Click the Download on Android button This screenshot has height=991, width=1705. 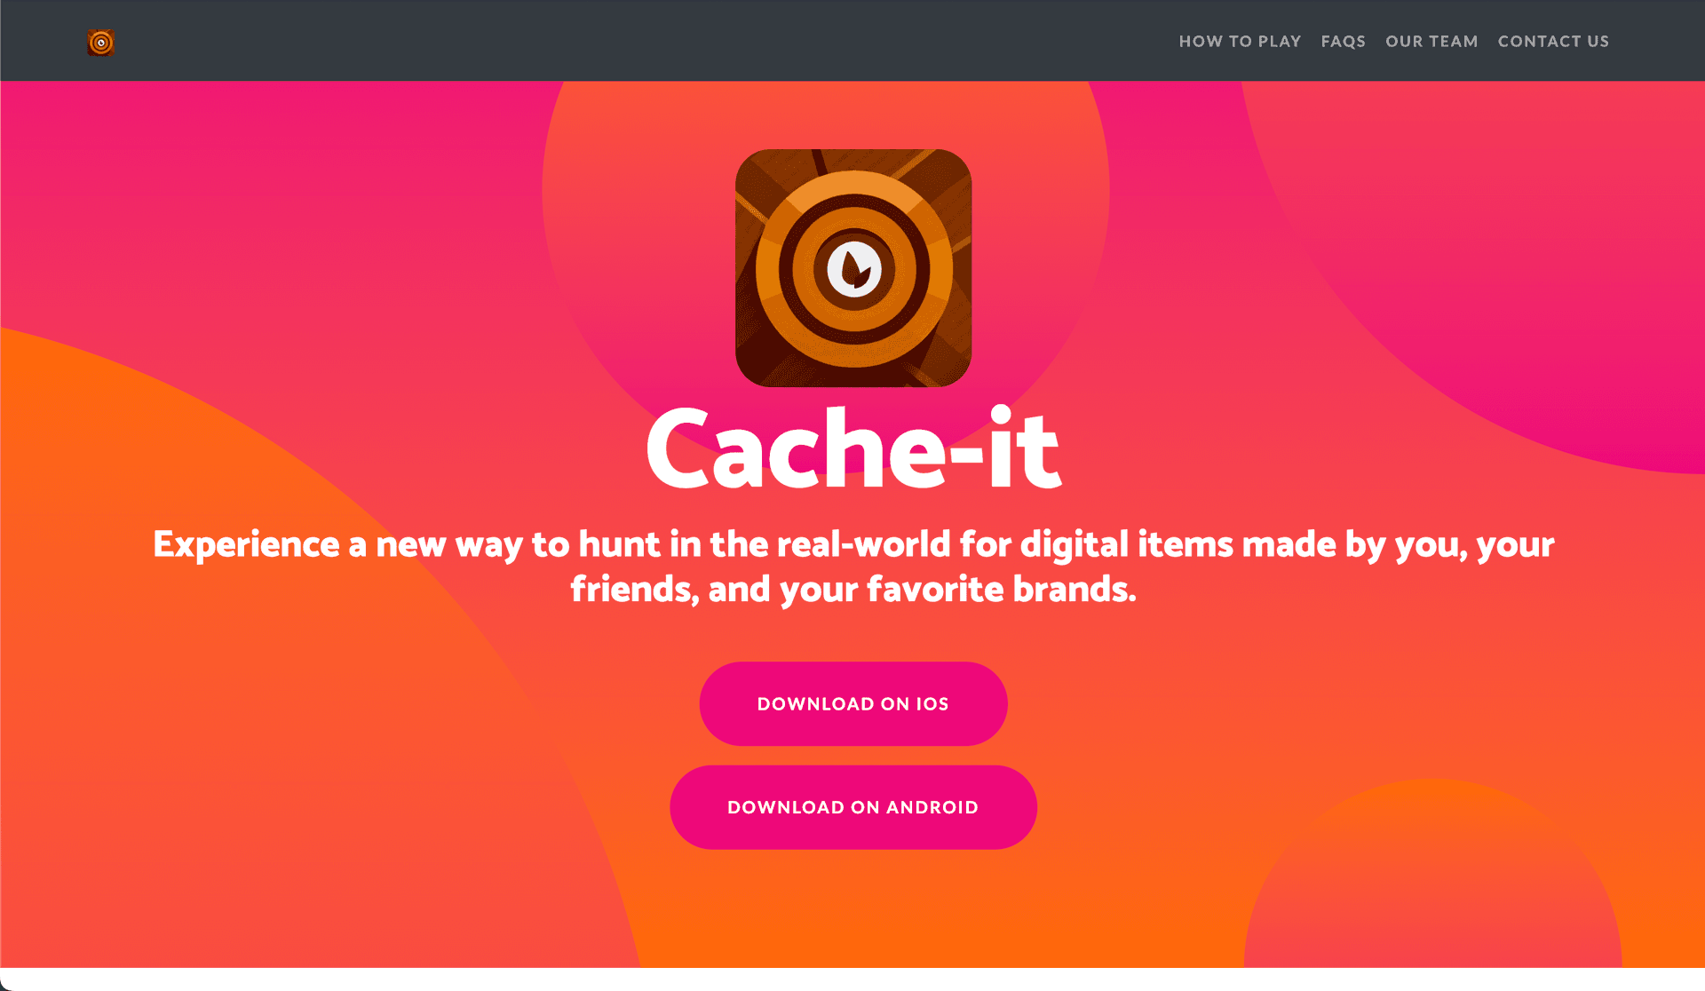click(x=853, y=807)
